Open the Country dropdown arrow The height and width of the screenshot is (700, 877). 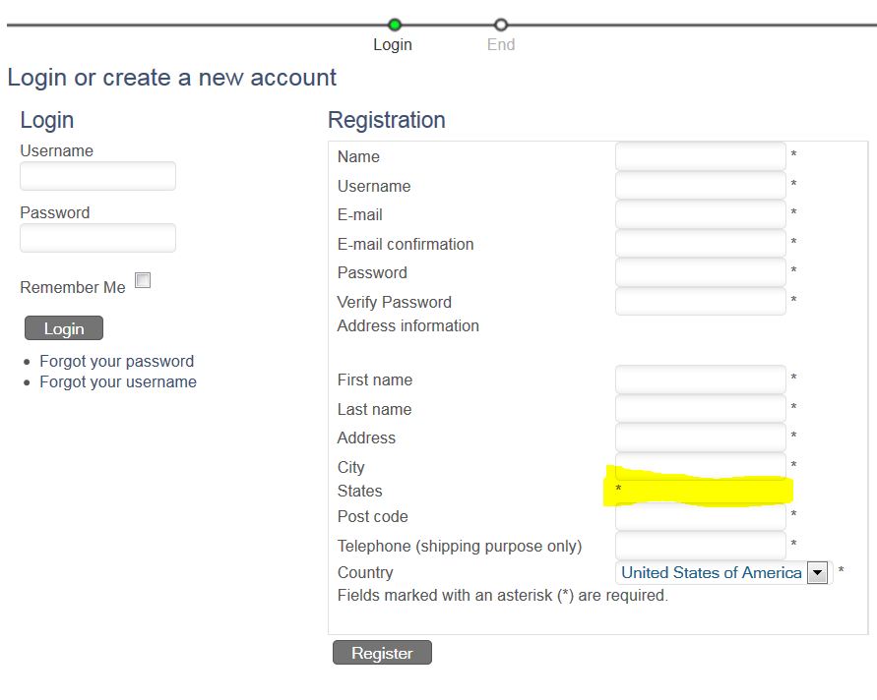[x=817, y=573]
